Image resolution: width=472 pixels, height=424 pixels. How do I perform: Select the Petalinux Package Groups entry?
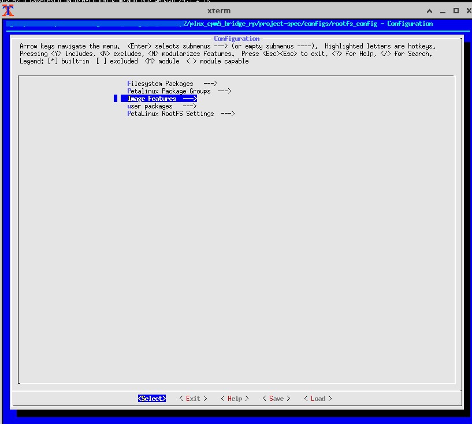click(x=169, y=91)
